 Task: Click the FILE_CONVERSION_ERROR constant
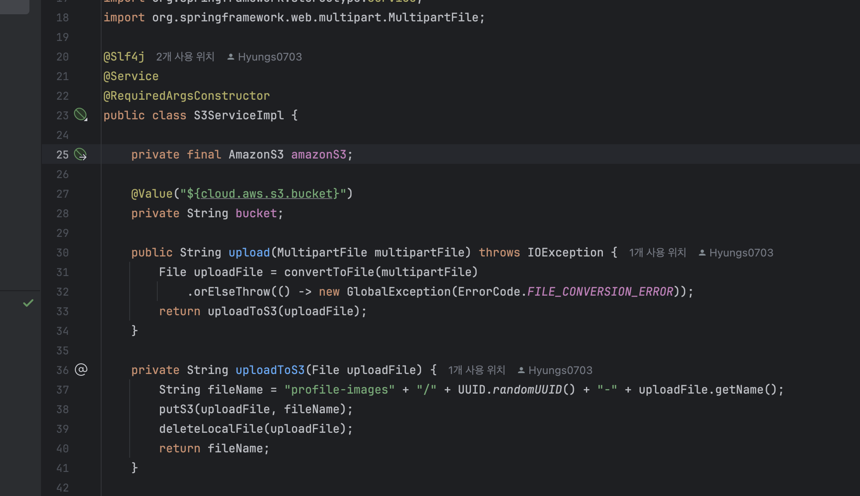coord(600,292)
